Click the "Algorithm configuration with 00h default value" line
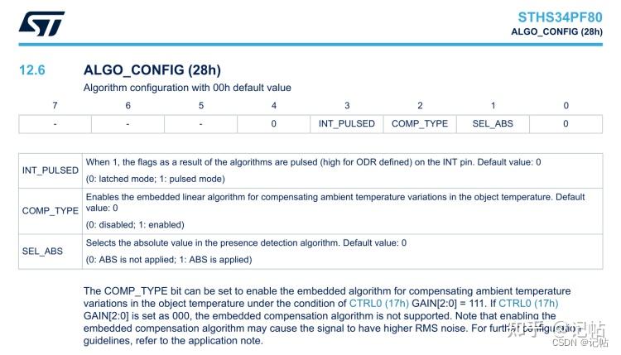The width and height of the screenshot is (621, 355). [187, 88]
